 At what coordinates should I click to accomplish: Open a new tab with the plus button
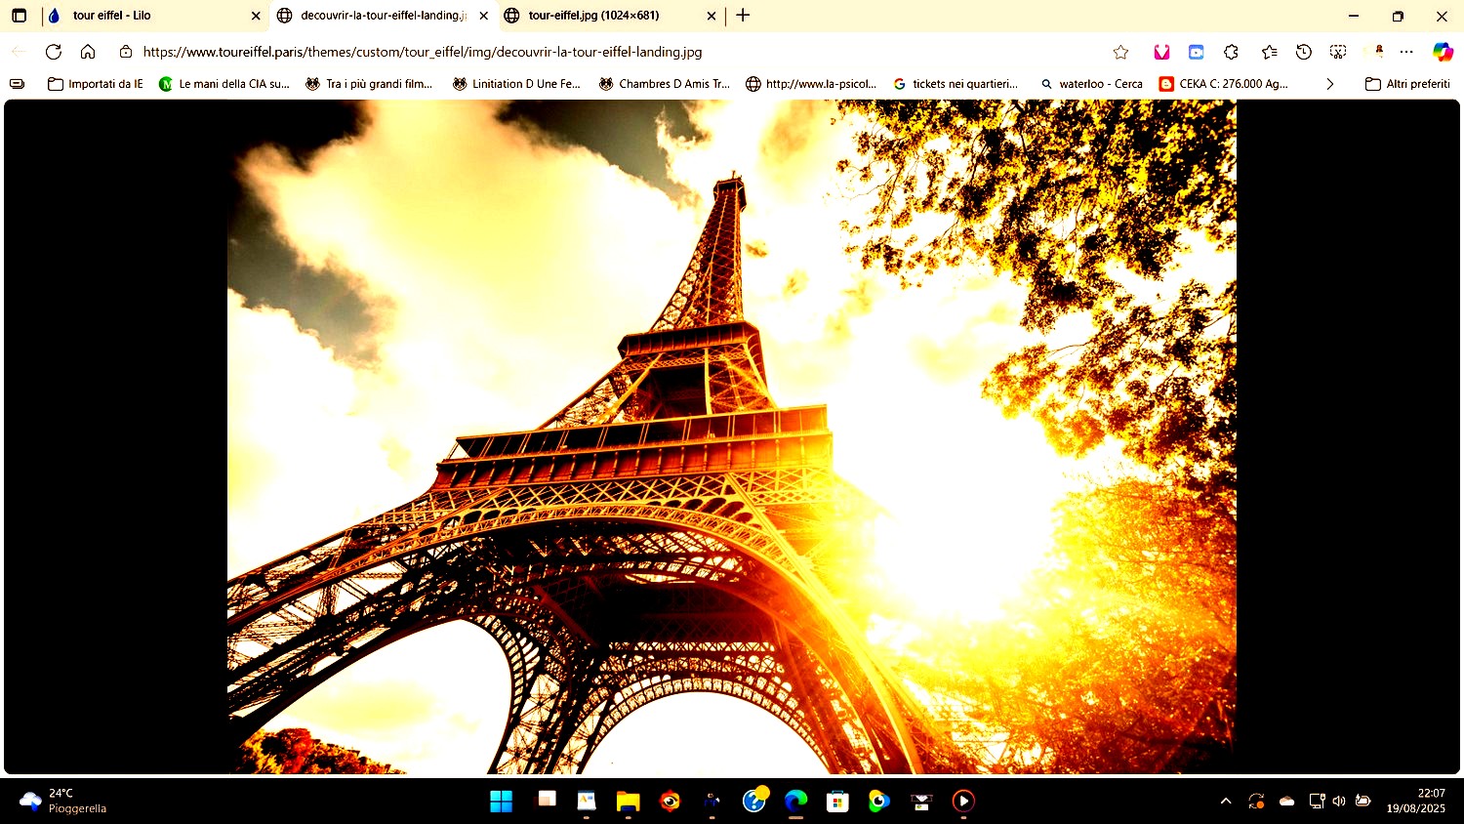(743, 16)
